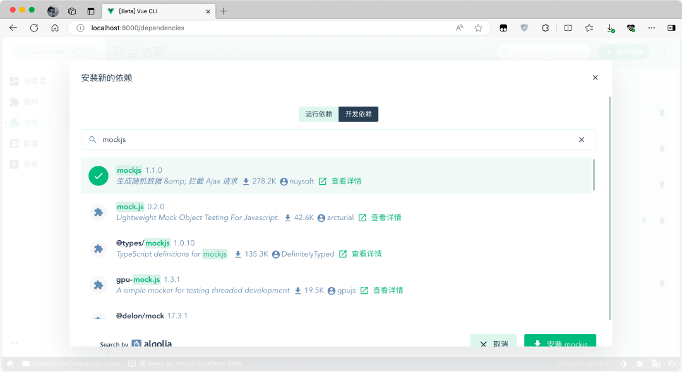Click author DefinitelyTyped on @types/mockjs row

click(303, 254)
